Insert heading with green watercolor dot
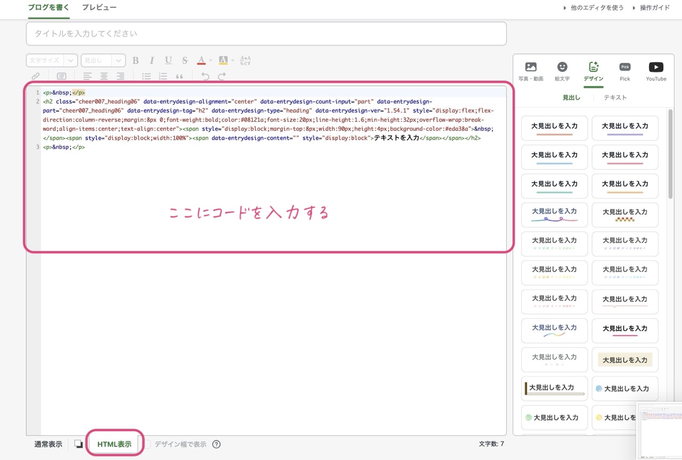Screen dimensions: 682x460 coord(554,417)
